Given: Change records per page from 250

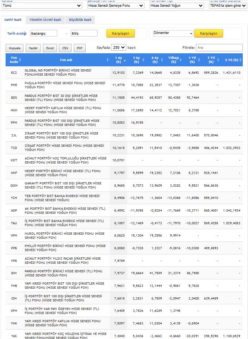Looking at the screenshot, I should click(x=118, y=48).
